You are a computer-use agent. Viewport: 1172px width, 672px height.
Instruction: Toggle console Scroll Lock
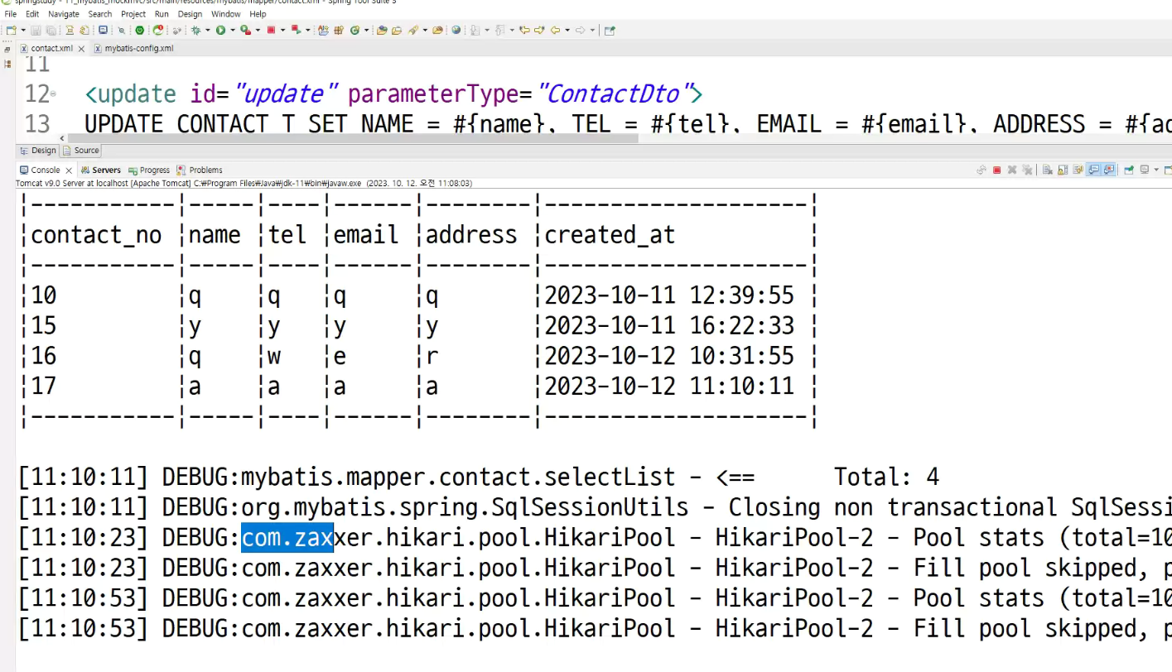(x=1063, y=170)
